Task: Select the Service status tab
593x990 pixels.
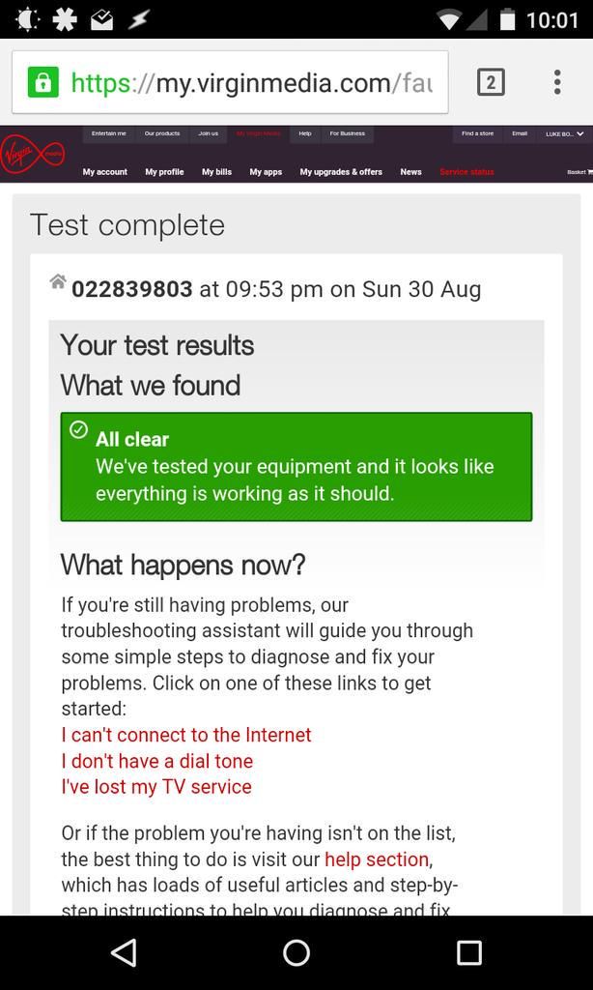Action: (466, 172)
